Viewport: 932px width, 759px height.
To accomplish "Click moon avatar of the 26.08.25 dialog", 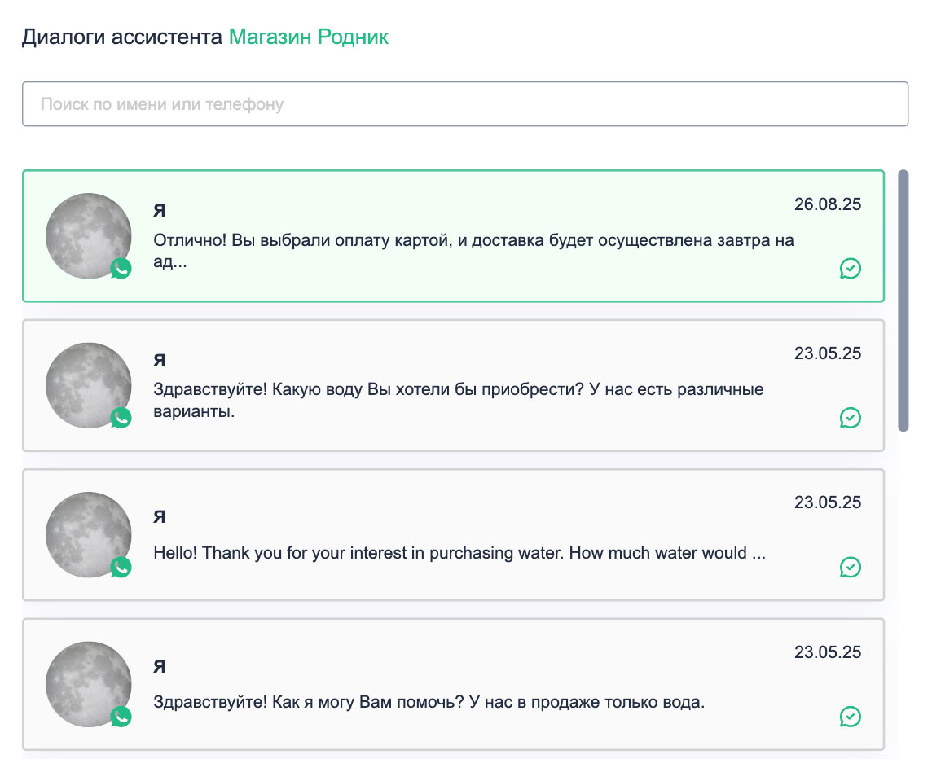I will pos(87,235).
